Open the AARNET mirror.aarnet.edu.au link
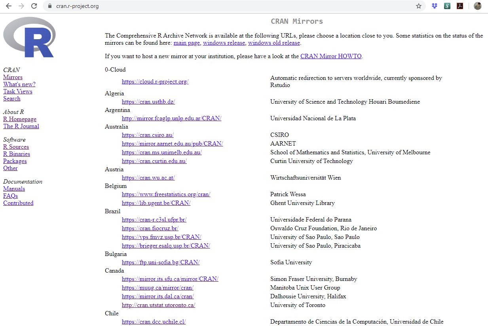This screenshot has width=488, height=326. [172, 144]
